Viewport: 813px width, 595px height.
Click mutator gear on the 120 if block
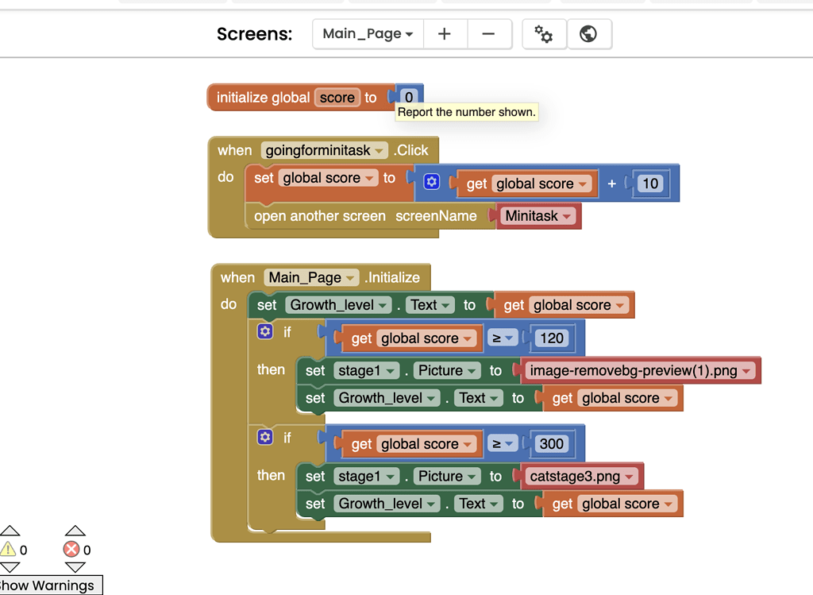(x=265, y=331)
